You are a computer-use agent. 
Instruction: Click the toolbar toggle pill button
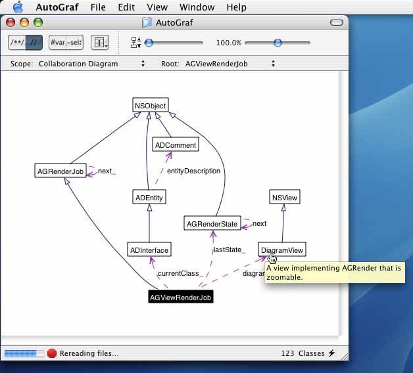[337, 22]
